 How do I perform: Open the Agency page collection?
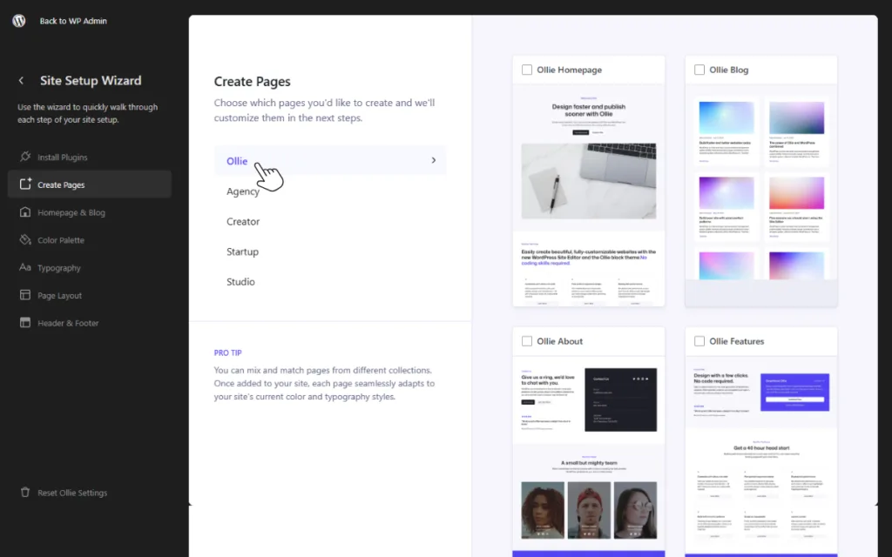pos(243,191)
